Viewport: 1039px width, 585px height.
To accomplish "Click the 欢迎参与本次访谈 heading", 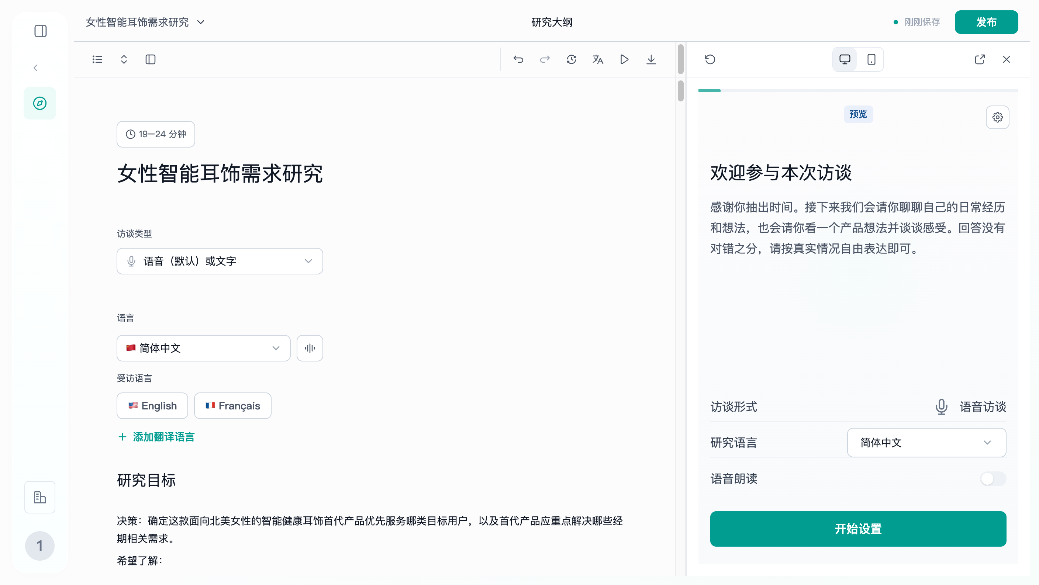I will (x=780, y=173).
